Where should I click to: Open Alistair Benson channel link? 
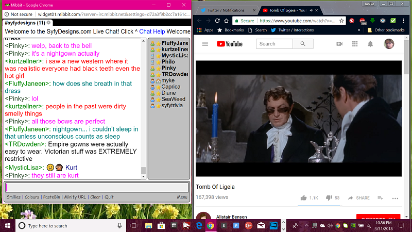point(231,217)
